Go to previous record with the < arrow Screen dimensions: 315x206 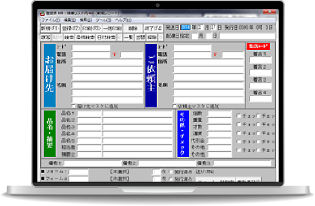tap(120, 37)
